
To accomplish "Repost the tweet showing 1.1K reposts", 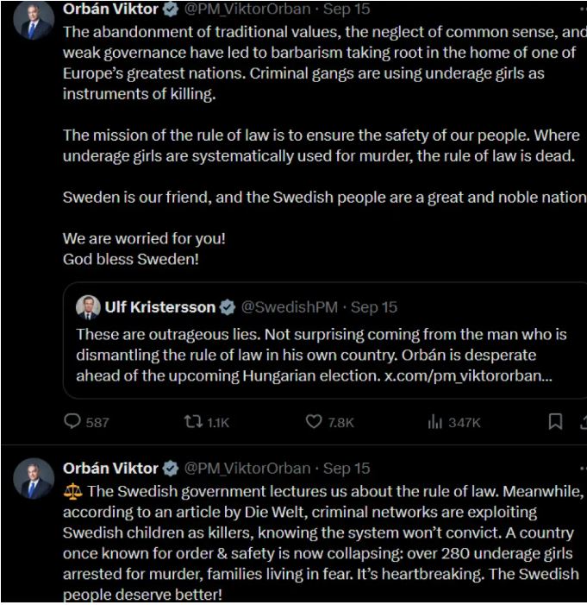I will point(193,422).
